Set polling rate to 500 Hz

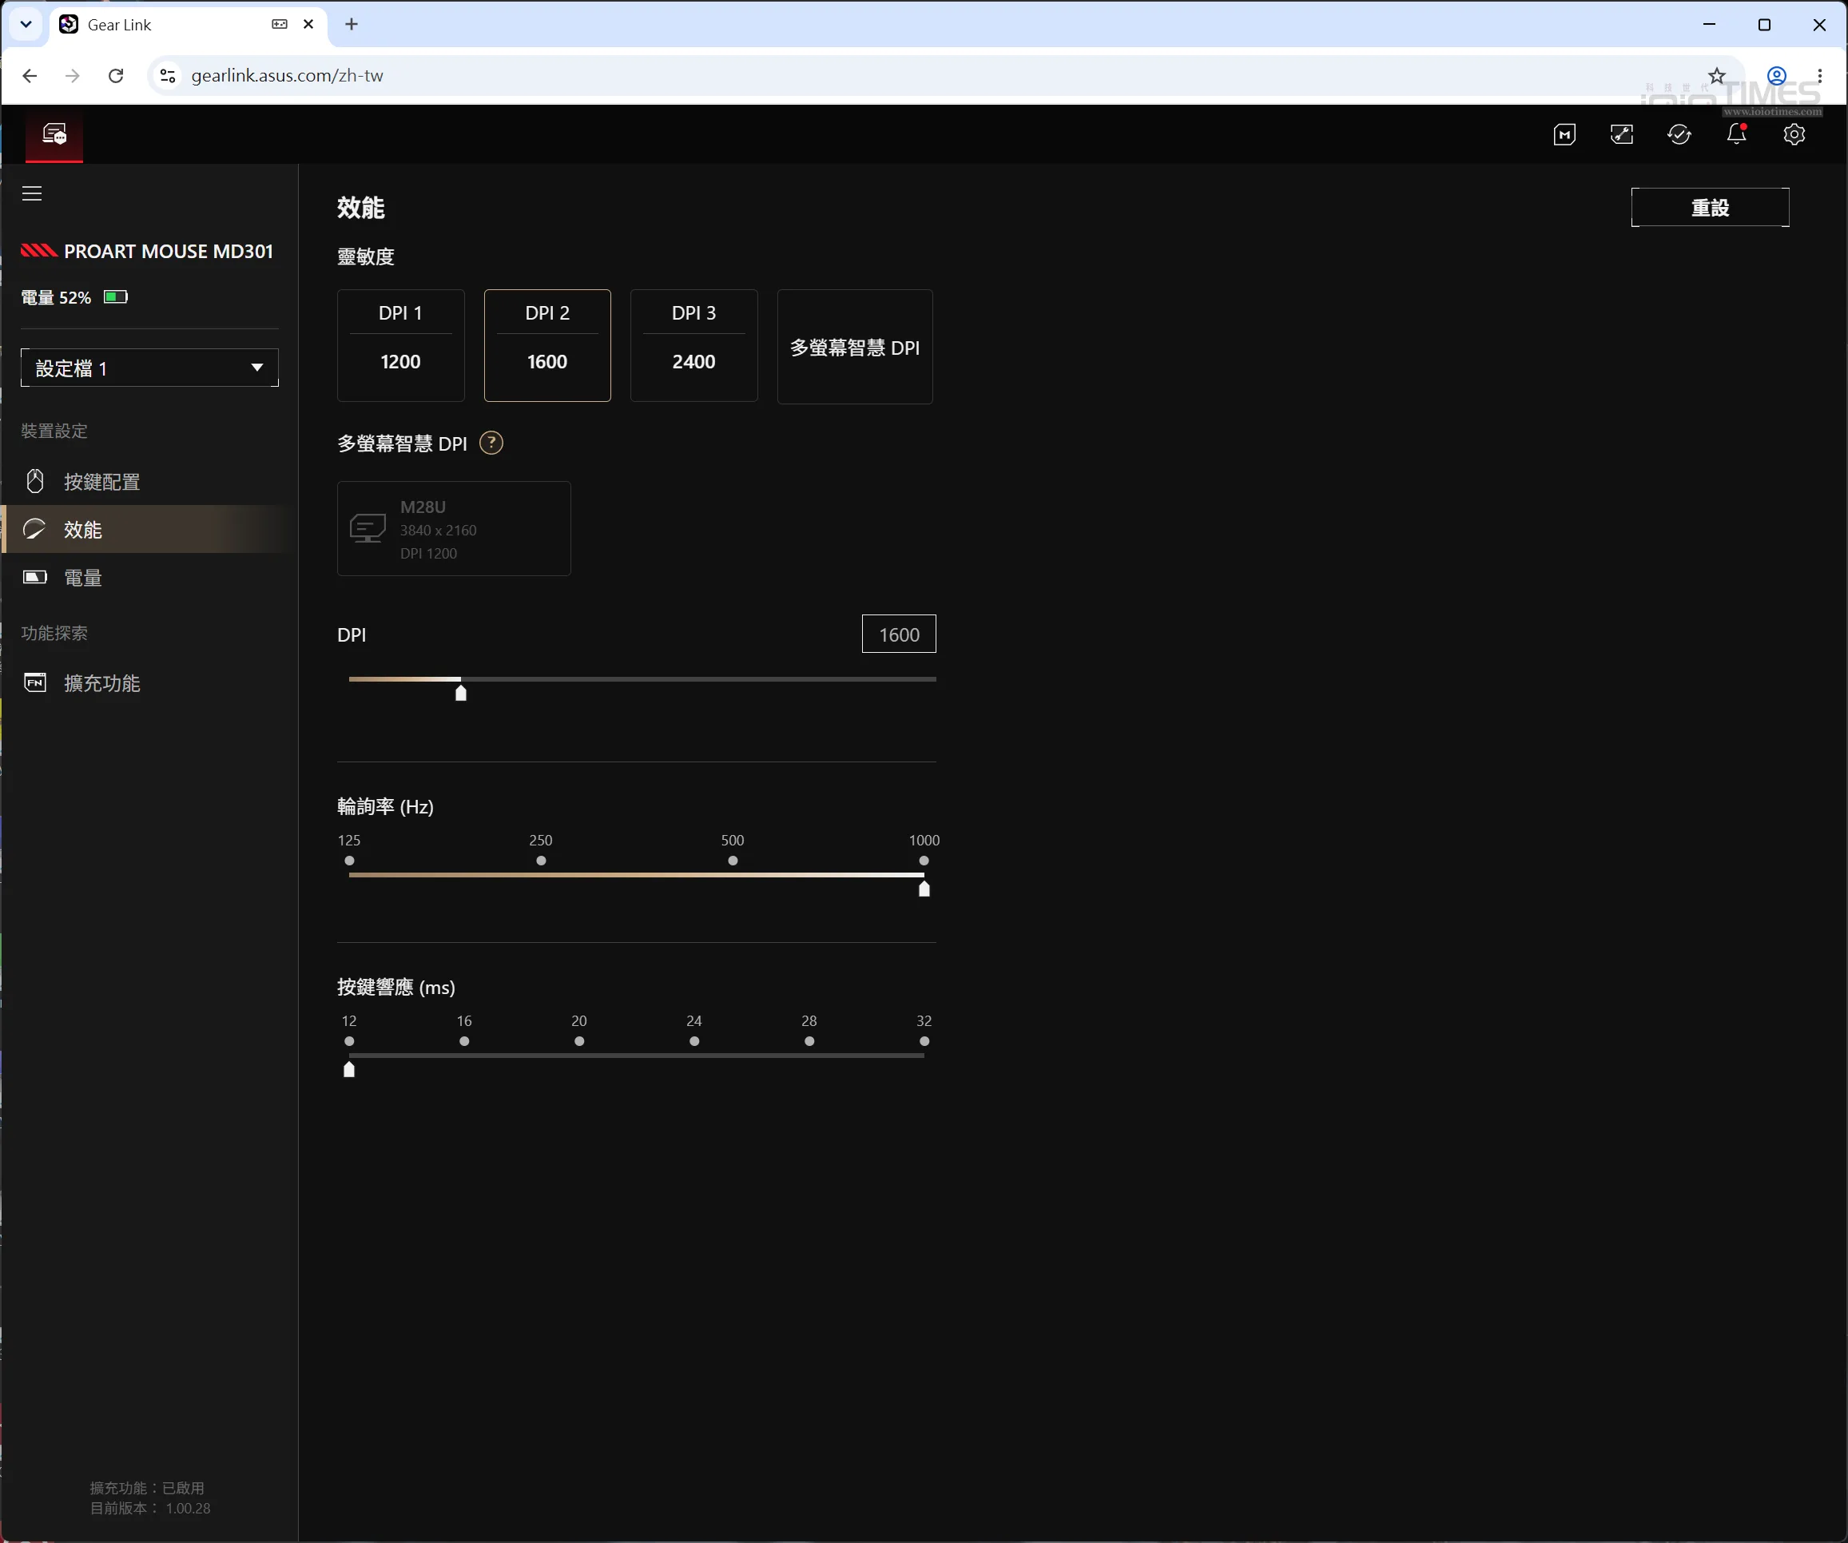pos(733,860)
